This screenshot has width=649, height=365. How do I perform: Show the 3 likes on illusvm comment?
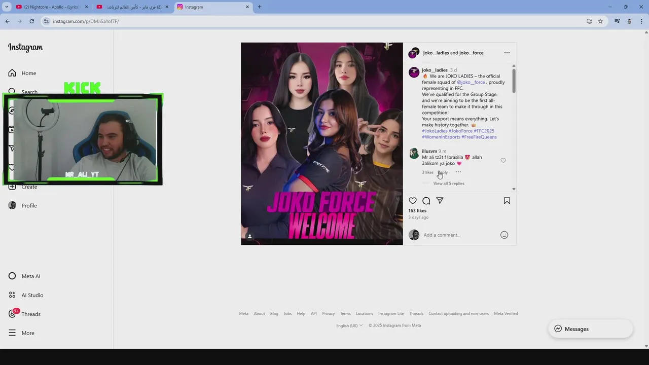click(x=427, y=172)
